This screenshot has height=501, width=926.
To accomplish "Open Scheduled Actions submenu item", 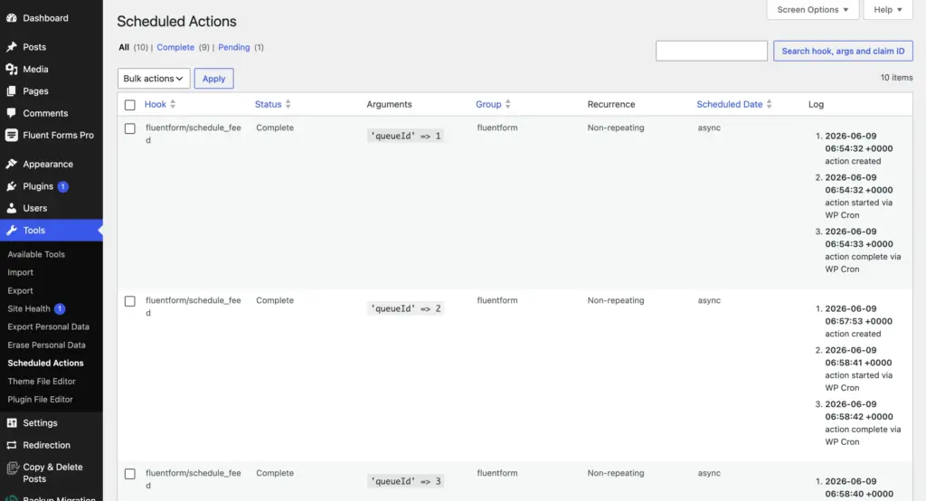I will pyautogui.click(x=45, y=364).
